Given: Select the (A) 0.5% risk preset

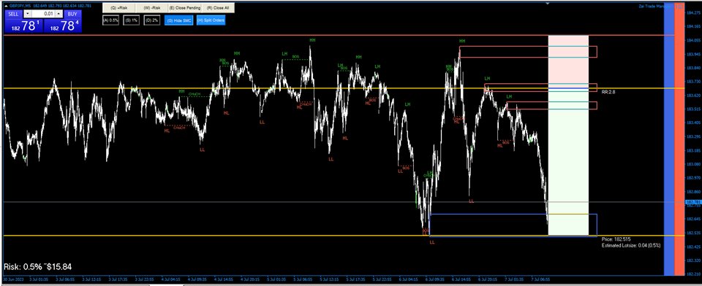Looking at the screenshot, I should (x=110, y=20).
